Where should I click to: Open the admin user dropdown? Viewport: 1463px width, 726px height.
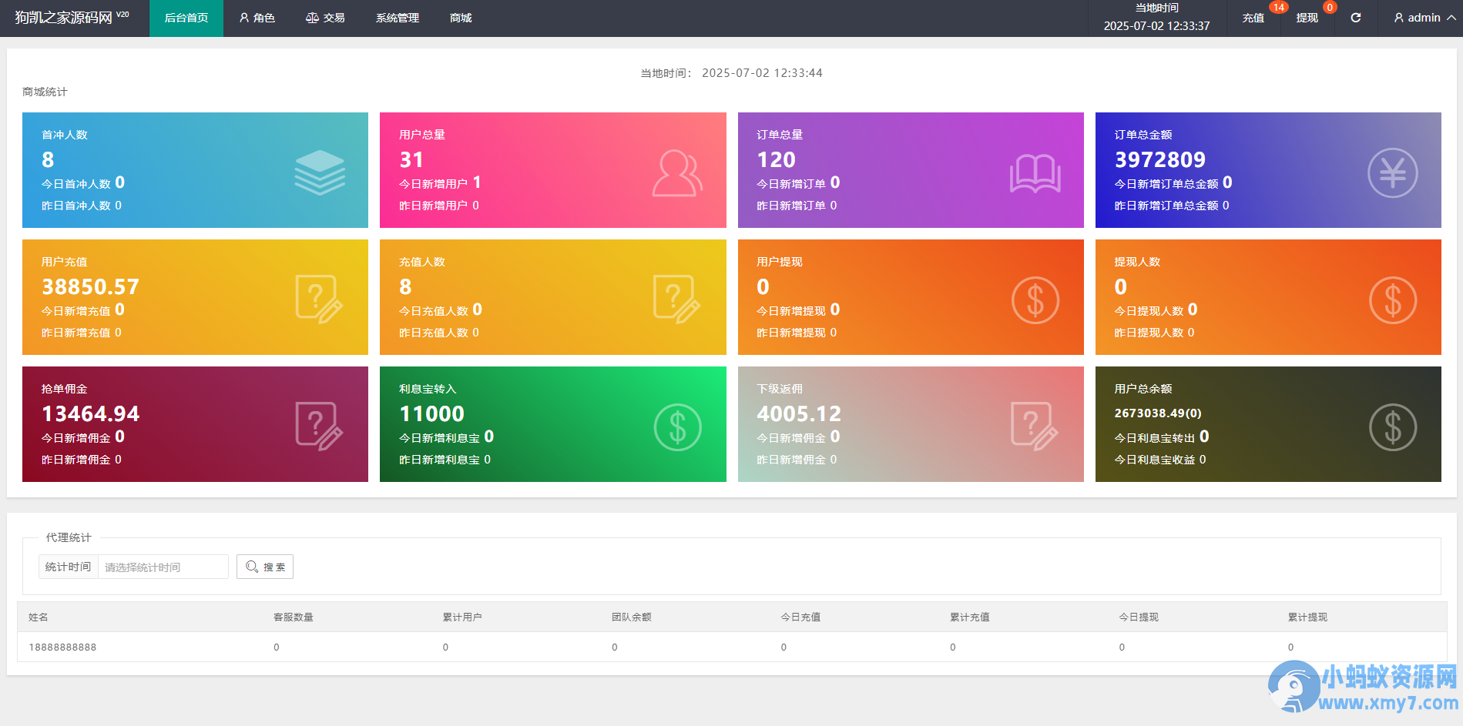(x=1424, y=18)
